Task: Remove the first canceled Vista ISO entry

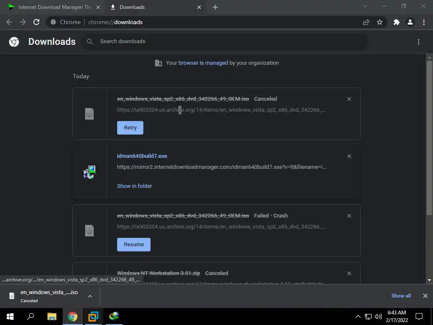Action: click(349, 99)
